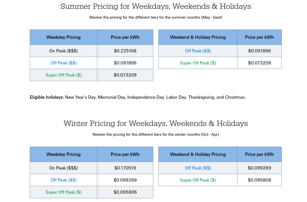
Task: Click summer months (May - Sept) subtitle
Action: 156,17
